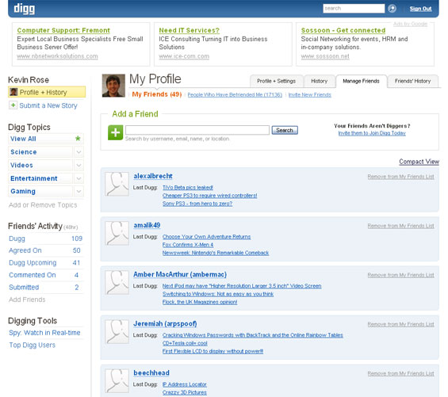
Task: Expand the Videos topic dropdown arrow
Action: tap(78, 165)
